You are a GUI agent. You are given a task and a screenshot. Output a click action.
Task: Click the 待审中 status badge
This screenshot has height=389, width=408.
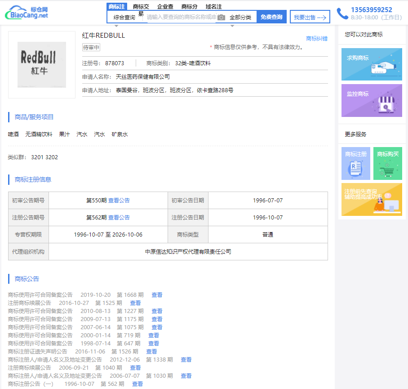click(91, 47)
